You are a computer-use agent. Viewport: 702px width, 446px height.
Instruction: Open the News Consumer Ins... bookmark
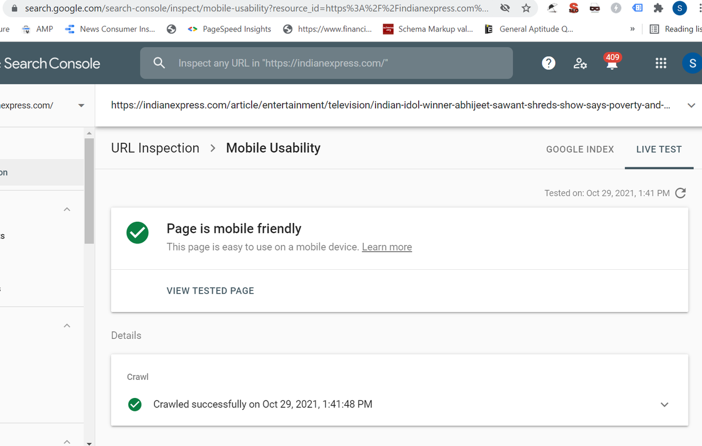110,29
